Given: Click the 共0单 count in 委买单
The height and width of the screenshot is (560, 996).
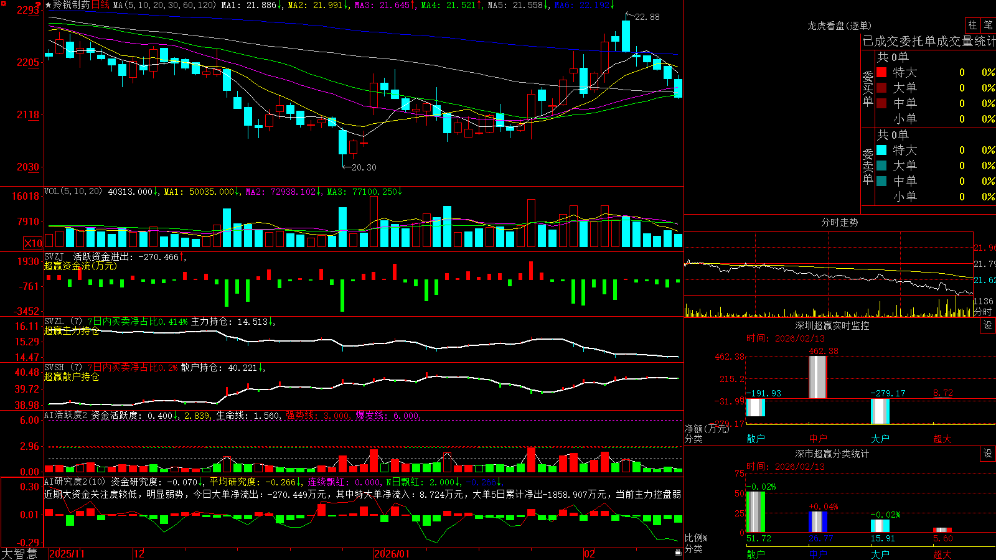Looking at the screenshot, I should (x=893, y=57).
